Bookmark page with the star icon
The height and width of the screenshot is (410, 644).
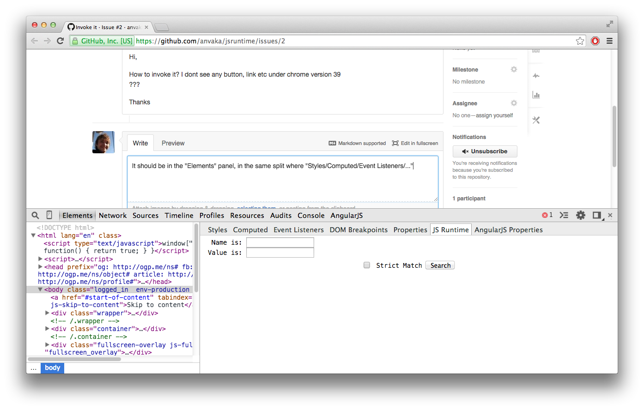click(x=580, y=41)
